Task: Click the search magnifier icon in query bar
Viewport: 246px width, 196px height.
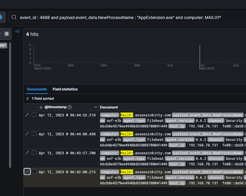Action: pyautogui.click(x=14, y=17)
